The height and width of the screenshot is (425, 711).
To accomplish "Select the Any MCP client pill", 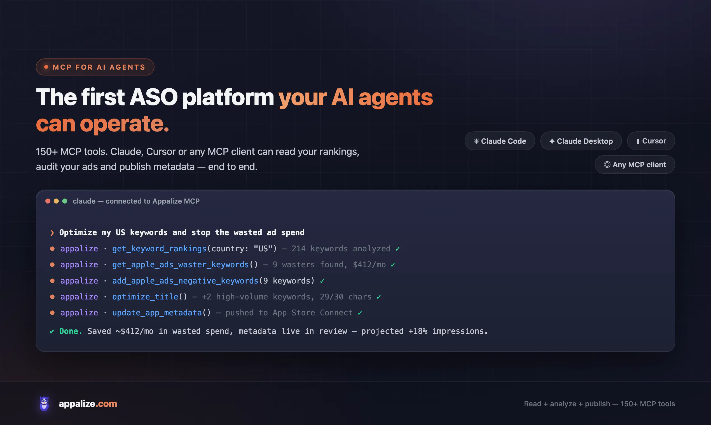I will [x=635, y=165].
